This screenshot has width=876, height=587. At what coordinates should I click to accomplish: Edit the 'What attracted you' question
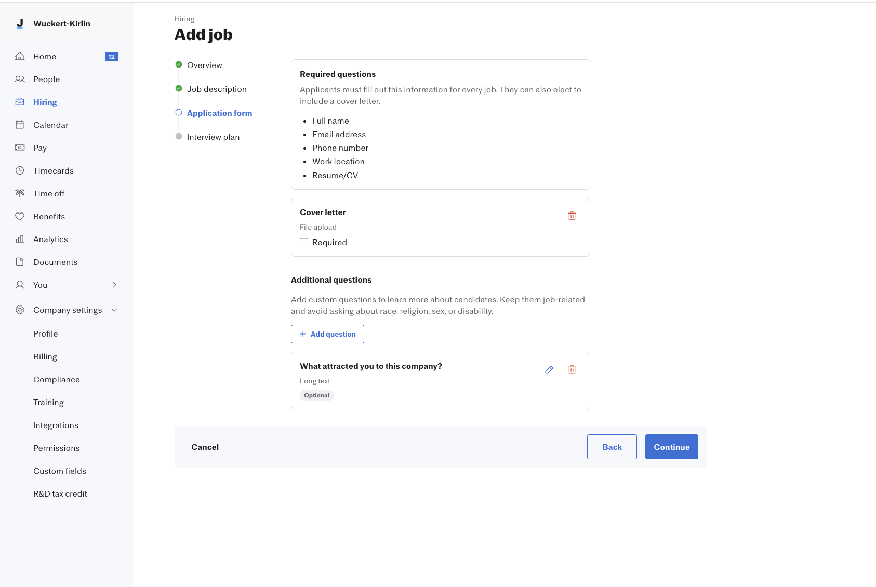pyautogui.click(x=549, y=370)
